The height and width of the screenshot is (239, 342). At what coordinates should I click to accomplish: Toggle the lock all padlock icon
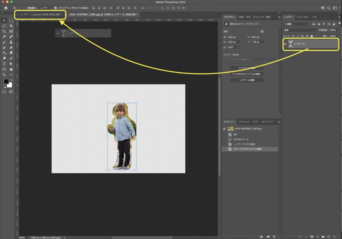point(312,36)
